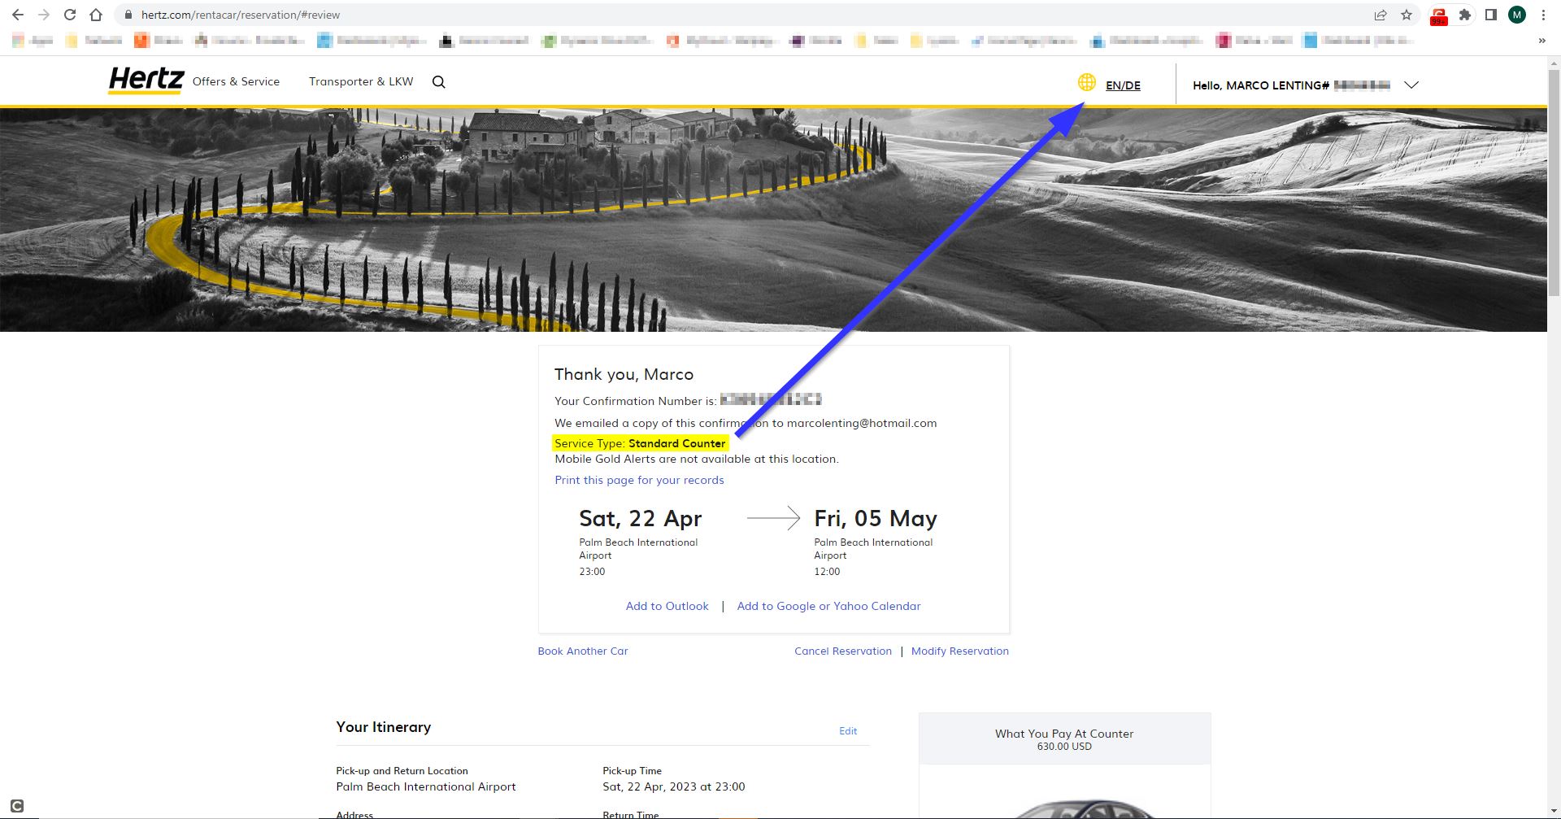The width and height of the screenshot is (1561, 819).
Task: Click the Hertz logo
Action: 146,81
